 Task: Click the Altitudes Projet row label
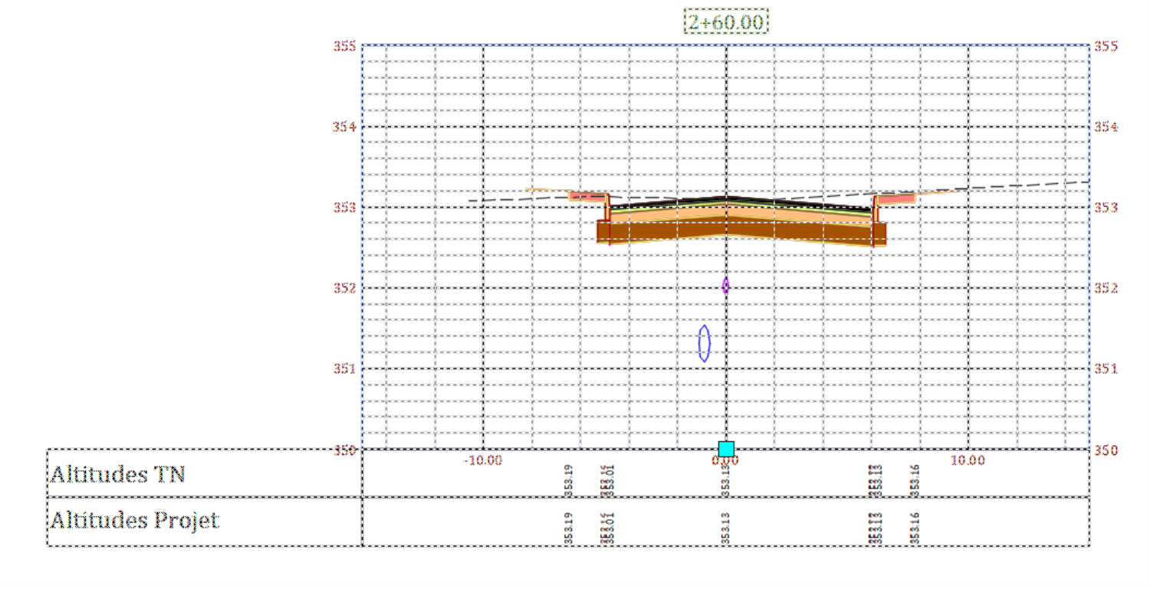(134, 521)
